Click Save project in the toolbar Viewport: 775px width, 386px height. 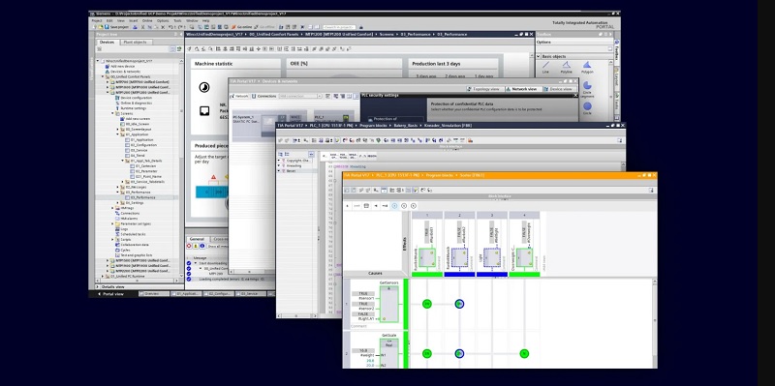117,27
